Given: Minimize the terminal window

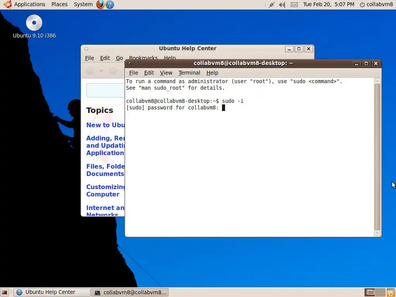Looking at the screenshot, I should click(356, 63).
